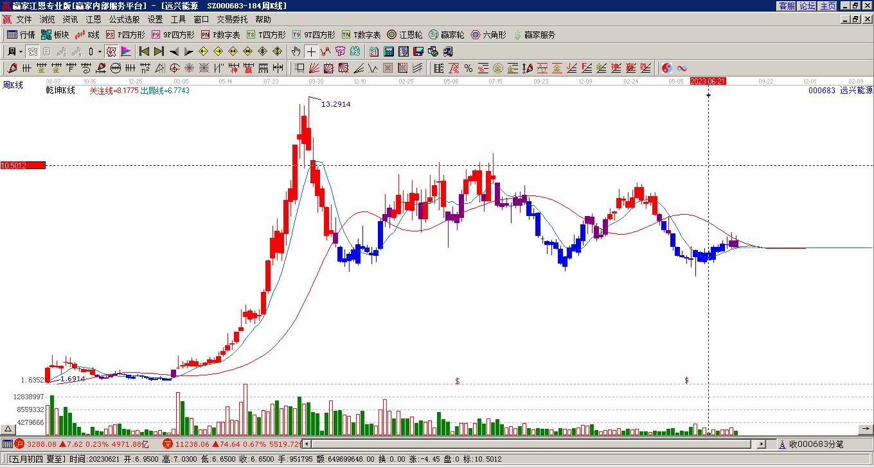Open the 9P四方形 tool
Viewport: 874px width, 468px height.
[173, 35]
